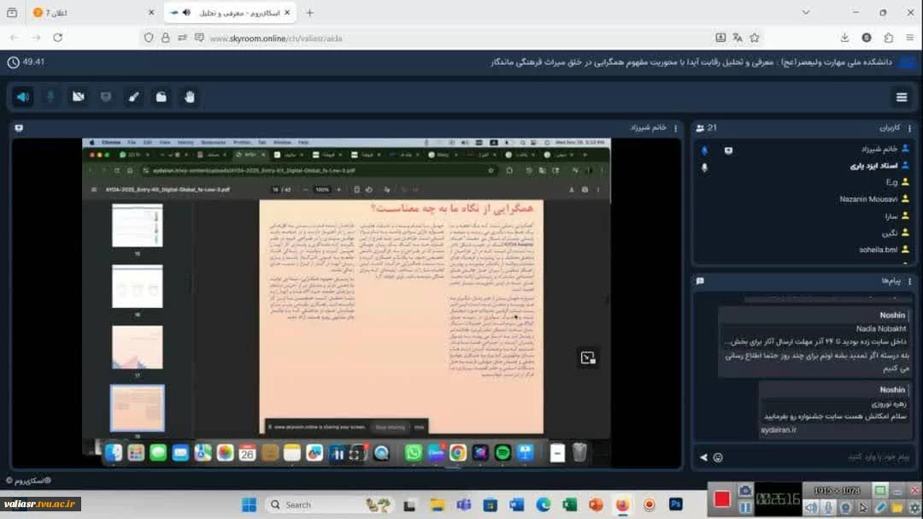Screen dimensions: 923x519
Task: Open the messages panel three-dot options
Action: click(908, 280)
